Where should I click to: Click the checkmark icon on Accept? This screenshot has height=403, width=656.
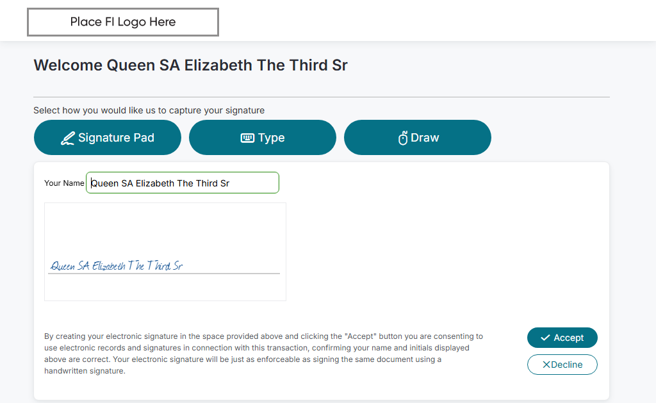(545, 338)
